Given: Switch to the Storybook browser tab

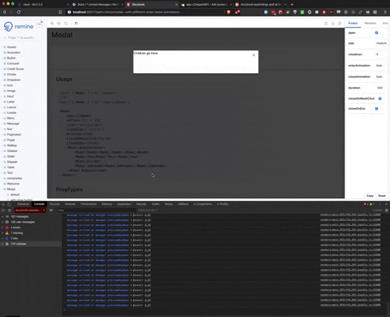Looking at the screenshot, I should coord(152,5).
